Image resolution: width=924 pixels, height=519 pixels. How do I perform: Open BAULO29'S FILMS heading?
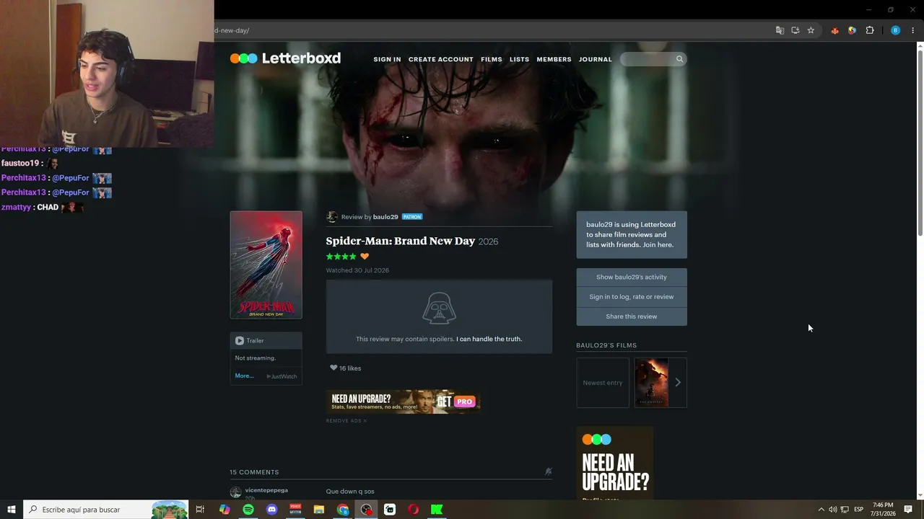606,345
